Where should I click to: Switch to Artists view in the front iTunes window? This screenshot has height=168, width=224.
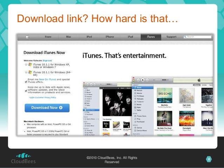click(x=204, y=85)
